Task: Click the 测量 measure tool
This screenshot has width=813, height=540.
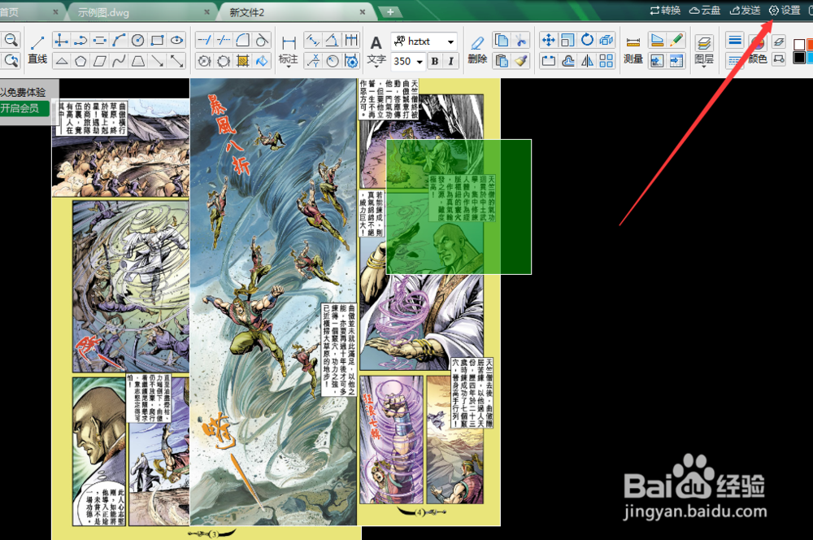Action: [x=633, y=50]
